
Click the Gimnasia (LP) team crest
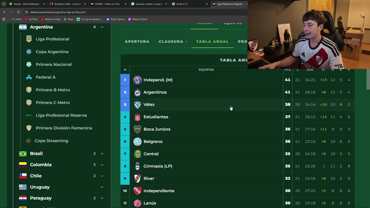(x=137, y=166)
